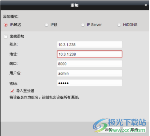Click the 用户名 field containing admin
Screen dimensions: 150x136
89,73
